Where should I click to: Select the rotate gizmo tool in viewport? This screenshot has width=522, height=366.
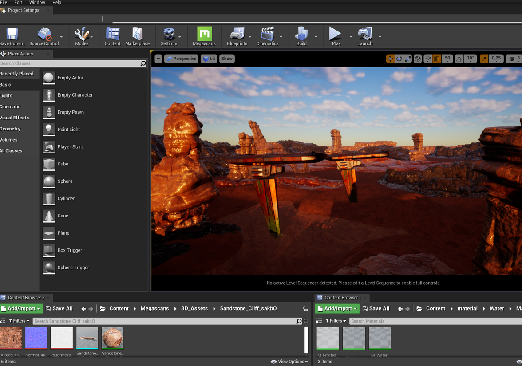(x=399, y=59)
